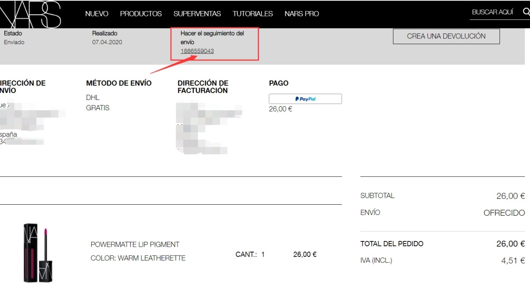Click the CANT.: 1 quantity text
The height and width of the screenshot is (298, 530).
pyautogui.click(x=250, y=255)
